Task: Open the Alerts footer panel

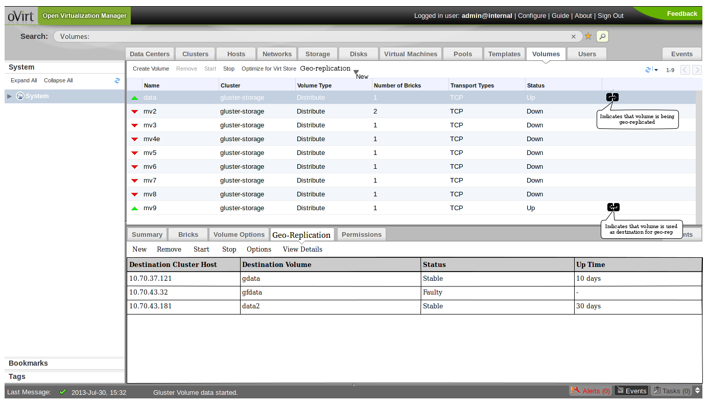Action: (x=591, y=391)
